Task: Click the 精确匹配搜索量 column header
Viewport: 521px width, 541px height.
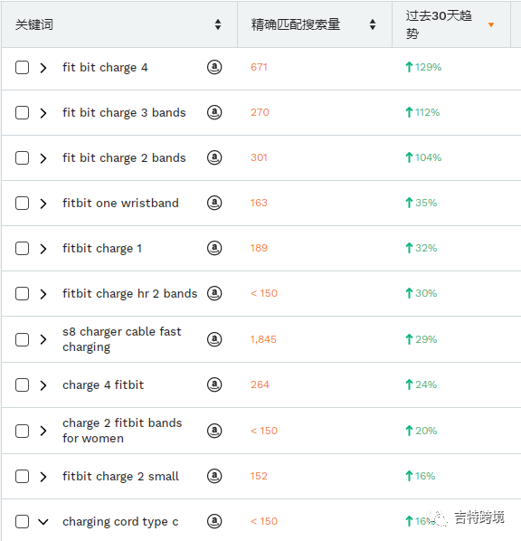Action: pos(315,24)
